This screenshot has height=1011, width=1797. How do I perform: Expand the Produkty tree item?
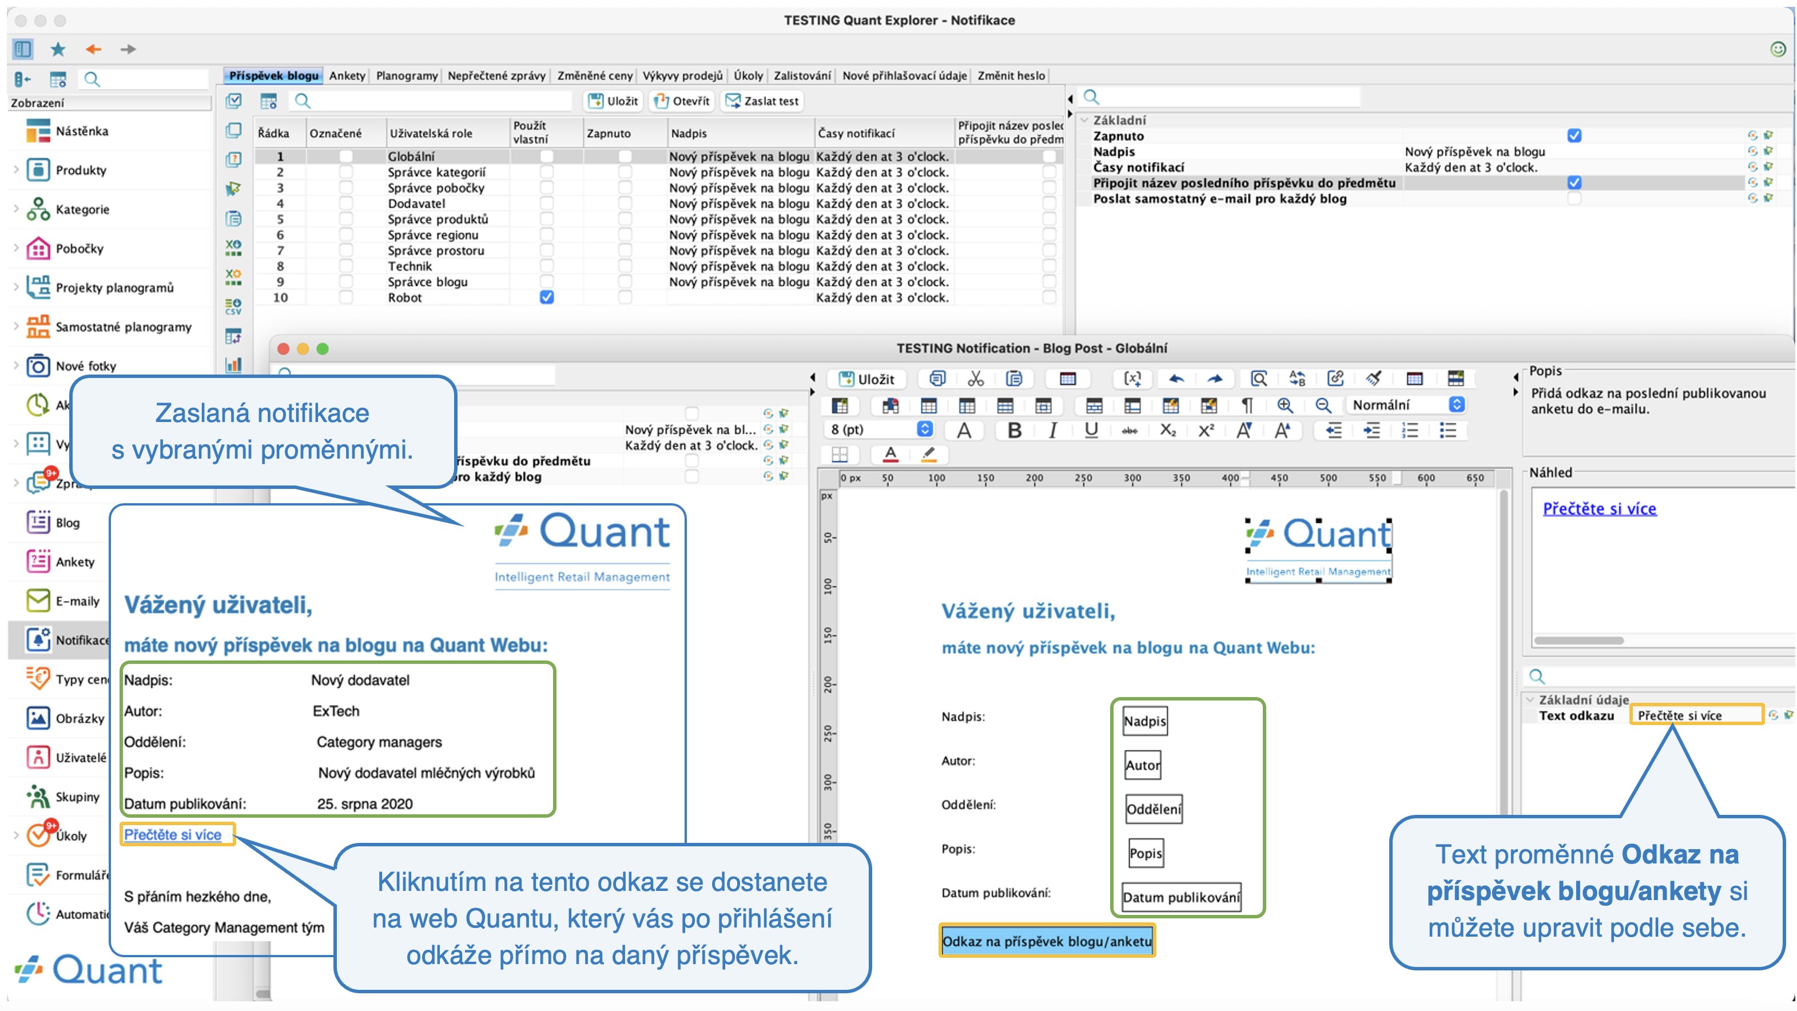coord(16,169)
